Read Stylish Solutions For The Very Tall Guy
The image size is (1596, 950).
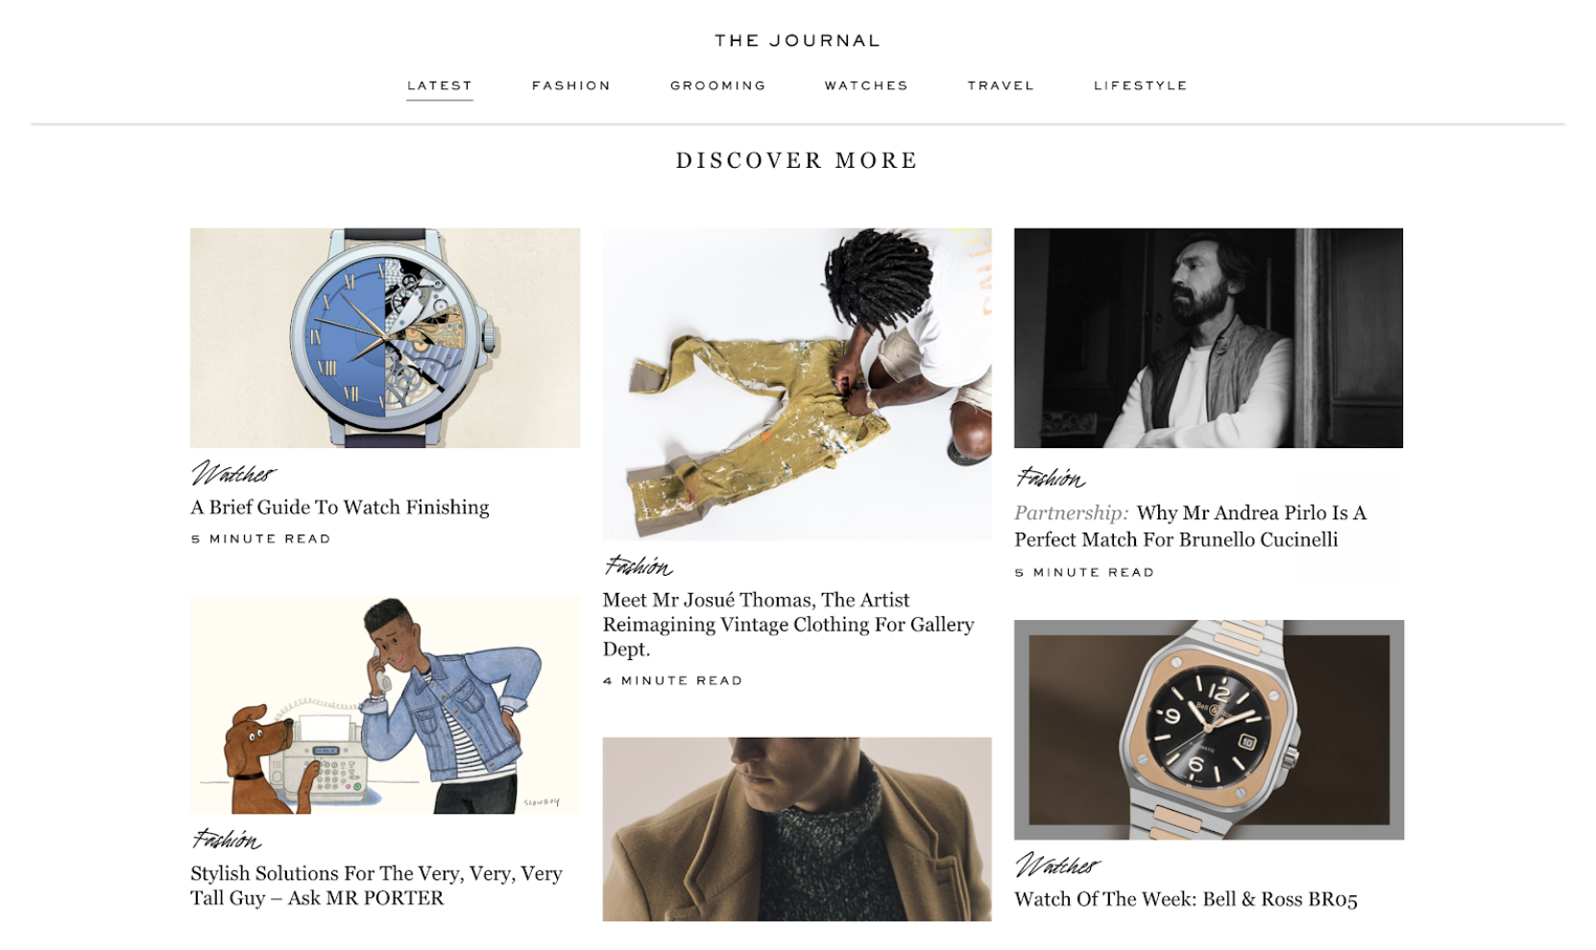[x=376, y=886]
